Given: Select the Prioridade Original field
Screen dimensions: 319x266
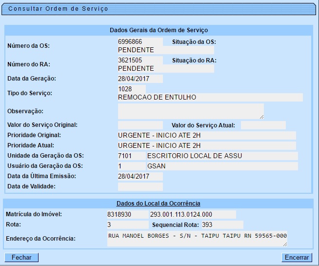Looking at the screenshot, I should point(206,135).
